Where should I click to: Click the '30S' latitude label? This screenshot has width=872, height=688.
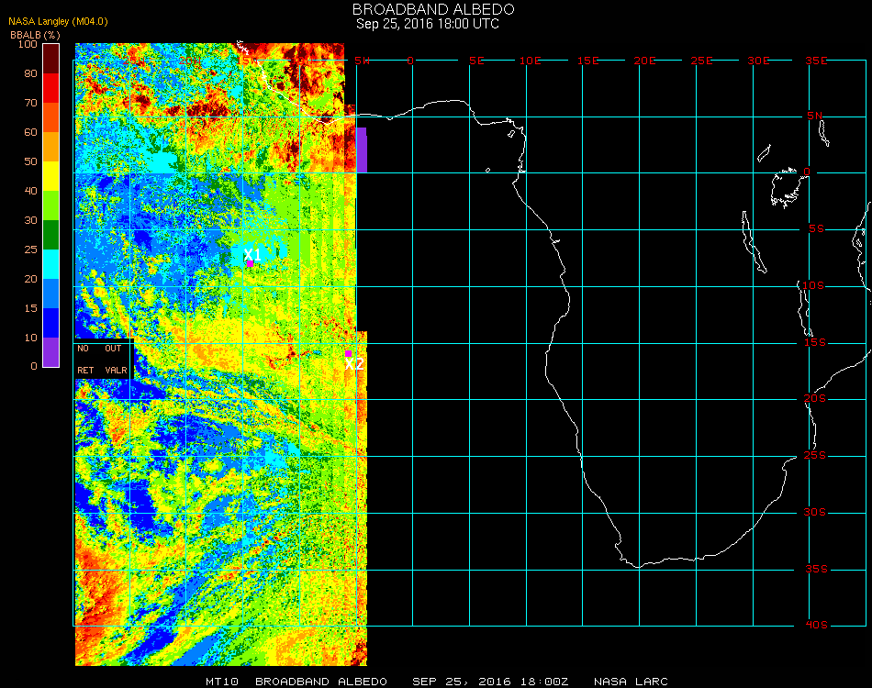click(x=815, y=513)
